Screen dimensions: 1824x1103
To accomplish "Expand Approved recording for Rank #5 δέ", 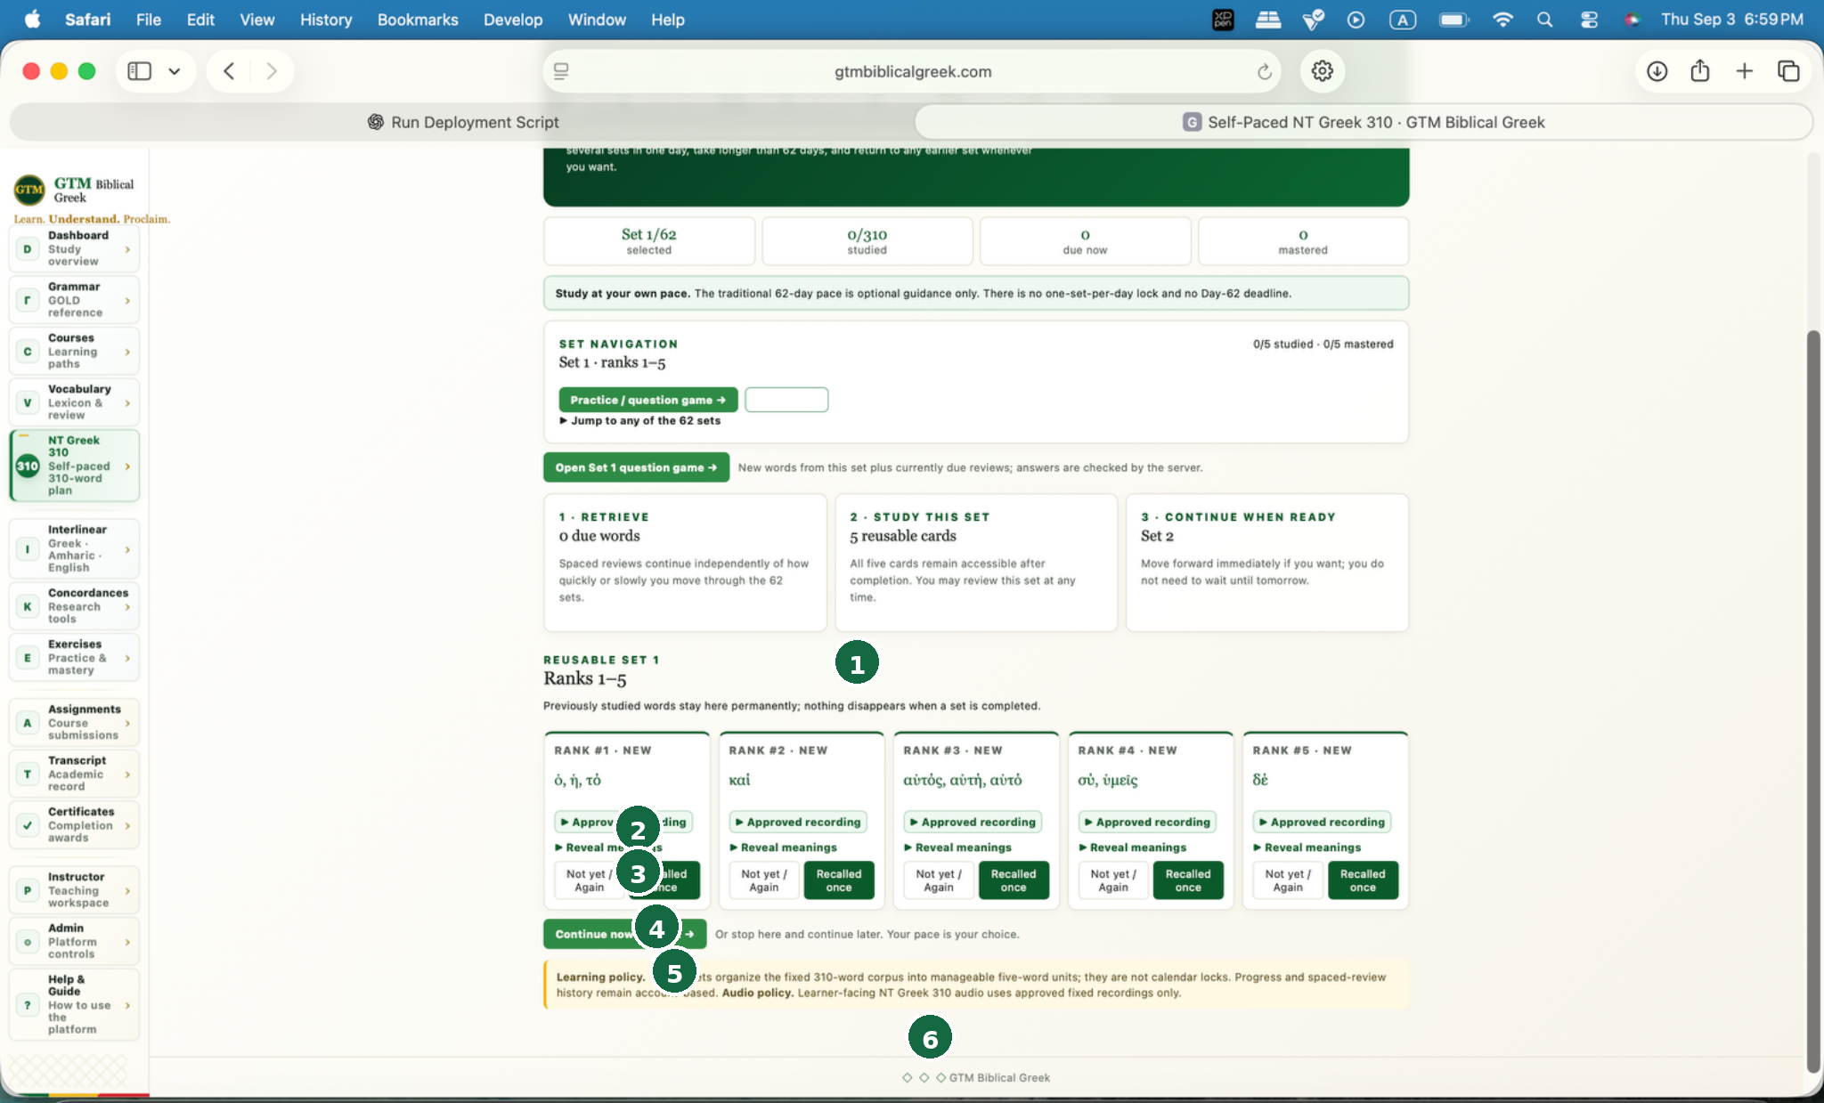I will click(x=1322, y=822).
